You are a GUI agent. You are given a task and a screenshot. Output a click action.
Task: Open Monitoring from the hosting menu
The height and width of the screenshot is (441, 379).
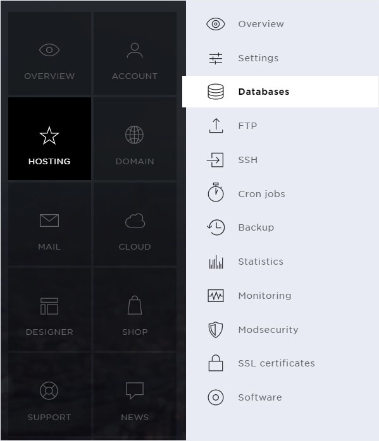point(280,296)
